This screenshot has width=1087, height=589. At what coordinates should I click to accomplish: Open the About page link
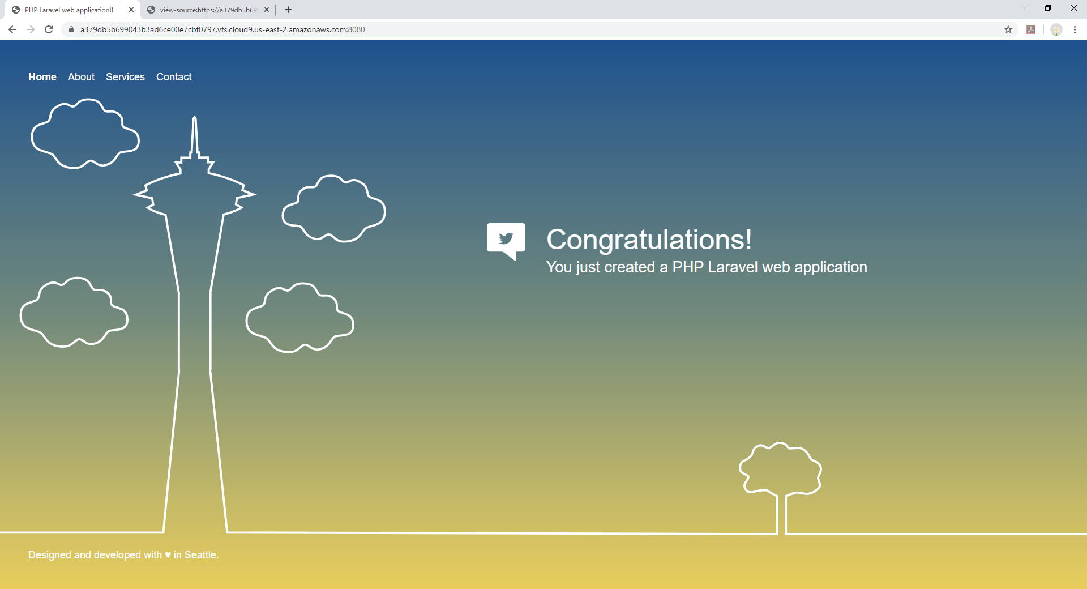[81, 77]
